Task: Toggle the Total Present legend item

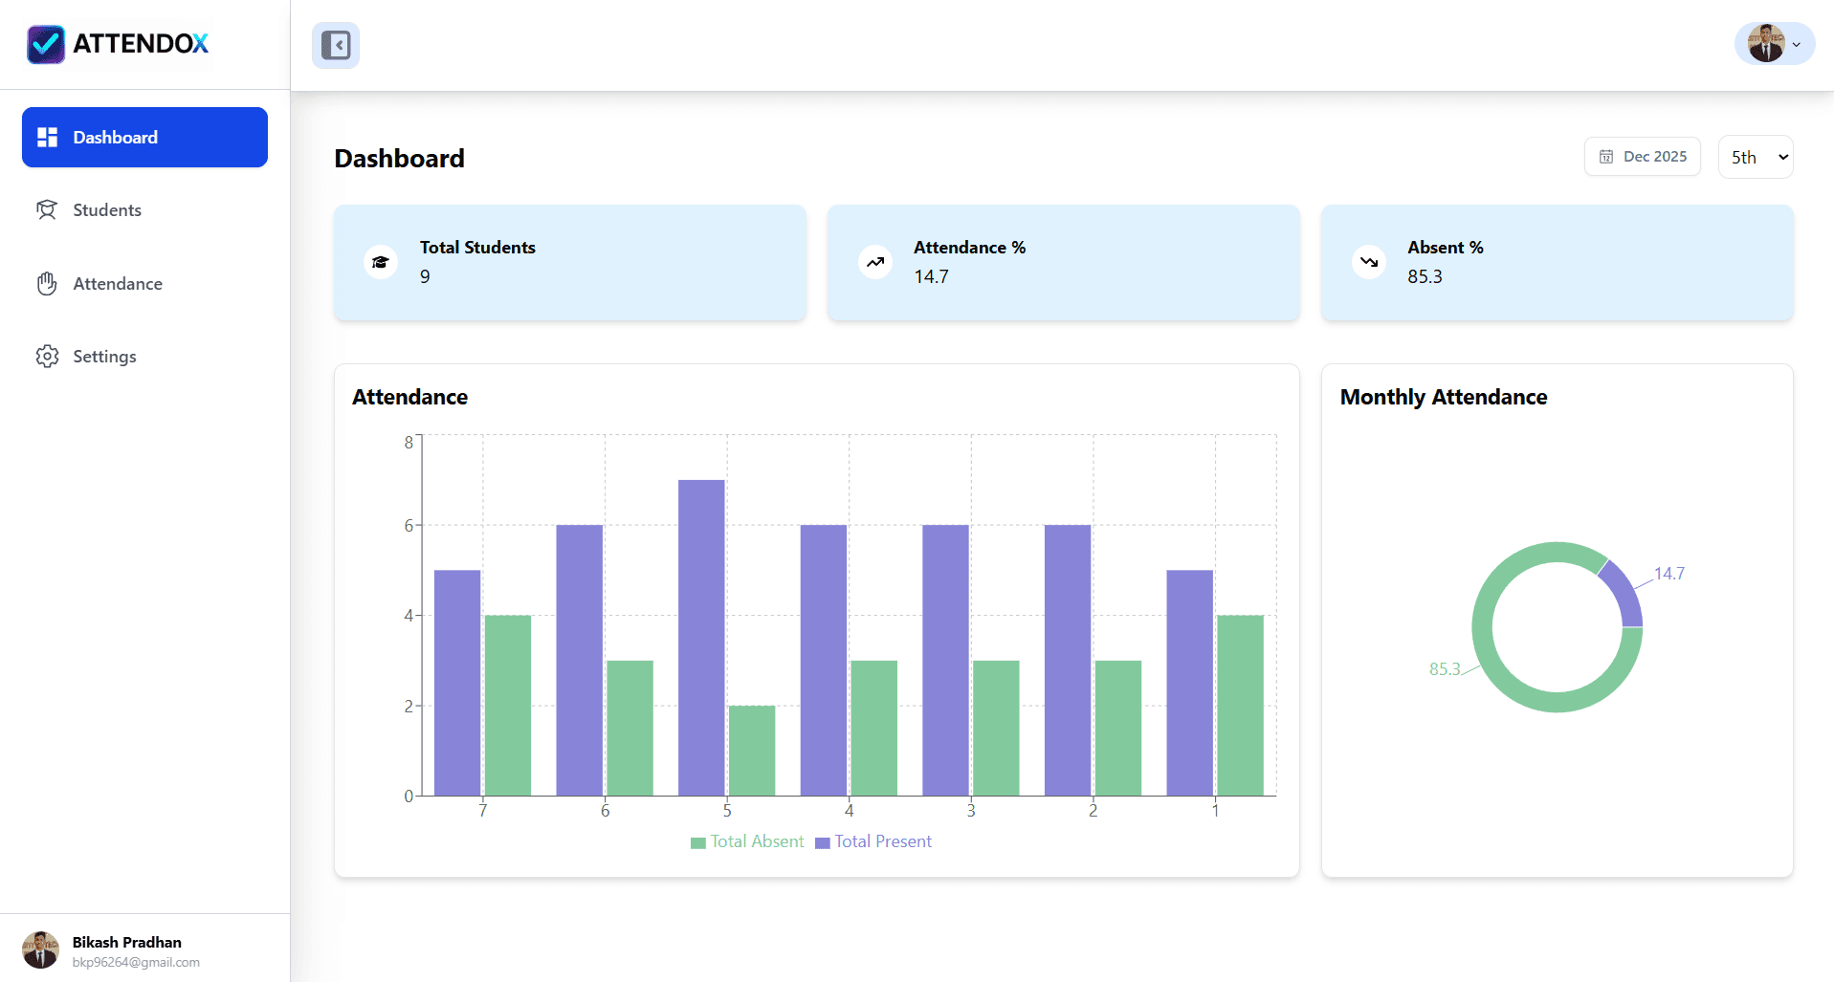Action: coord(873,841)
